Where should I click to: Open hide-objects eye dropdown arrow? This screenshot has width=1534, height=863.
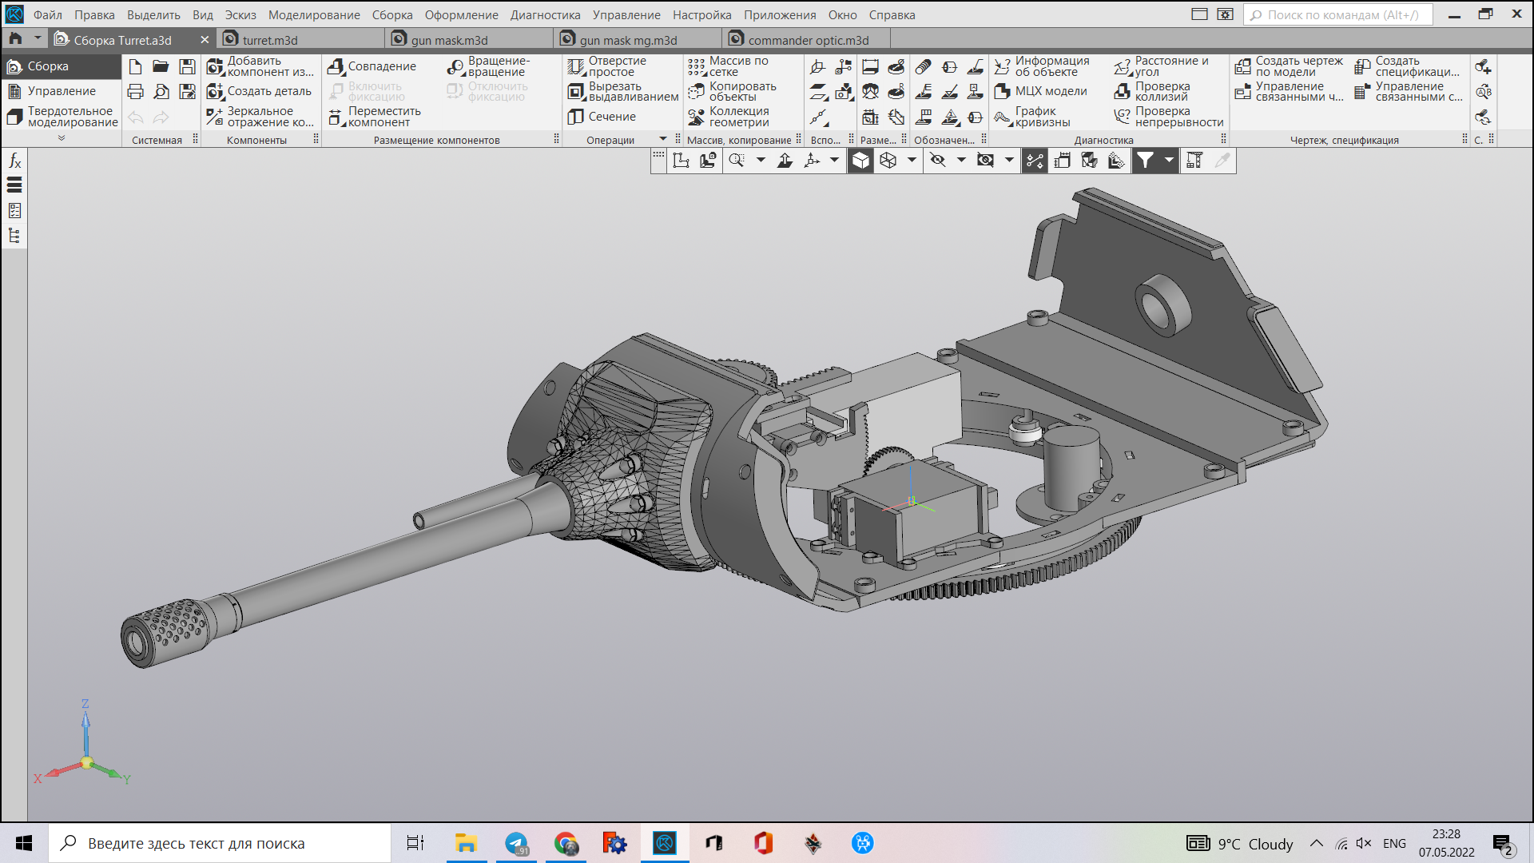961,161
